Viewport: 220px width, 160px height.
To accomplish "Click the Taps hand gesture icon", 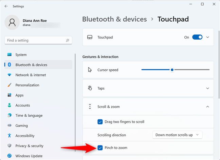I will click(90, 88).
